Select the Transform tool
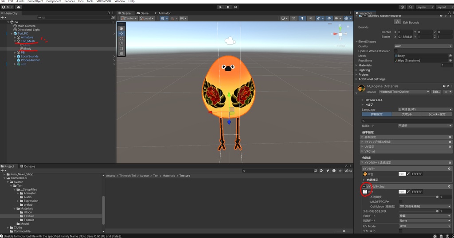This screenshot has width=454, height=238. point(121,54)
